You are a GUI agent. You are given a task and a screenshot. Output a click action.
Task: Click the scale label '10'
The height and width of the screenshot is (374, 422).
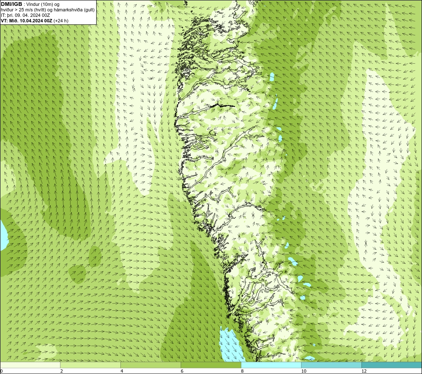tap(304, 371)
